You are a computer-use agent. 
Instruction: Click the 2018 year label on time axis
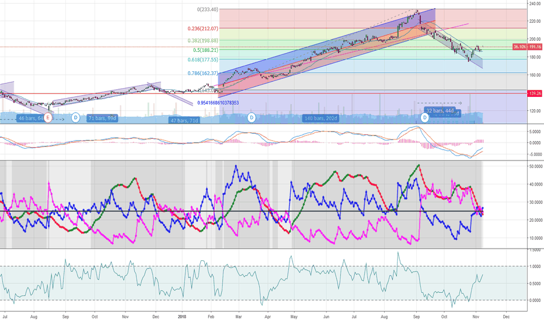point(182,316)
